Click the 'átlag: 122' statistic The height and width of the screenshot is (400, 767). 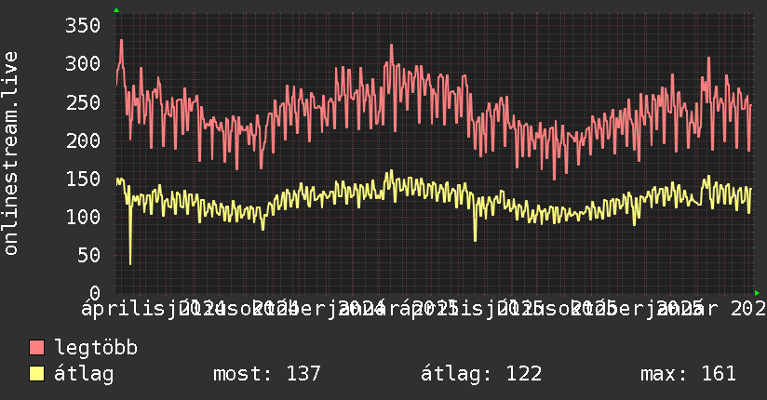481,374
